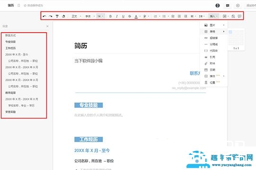The height and width of the screenshot is (170, 256).
Task: Select the highlighted 1x1 table grid cell
Action: click(x=230, y=32)
